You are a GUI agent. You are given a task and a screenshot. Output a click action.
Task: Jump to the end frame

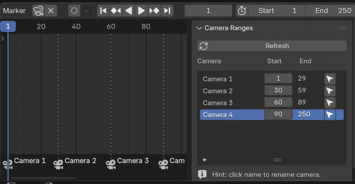pos(167,11)
